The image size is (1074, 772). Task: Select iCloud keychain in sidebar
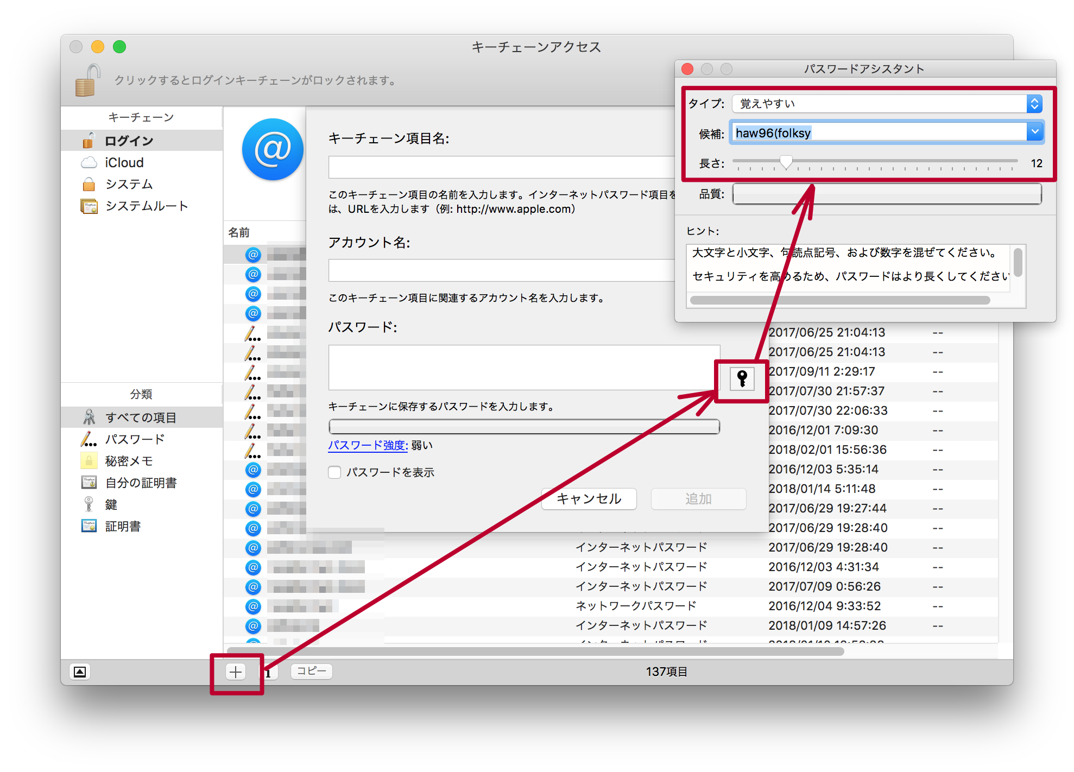(x=124, y=162)
